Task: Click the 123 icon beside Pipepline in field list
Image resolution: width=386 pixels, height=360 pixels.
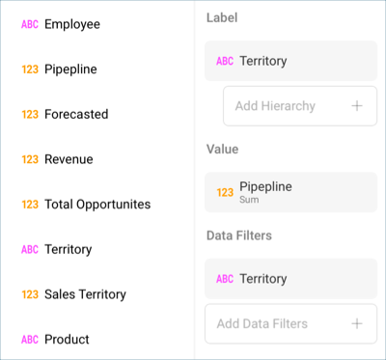Action: 30,69
